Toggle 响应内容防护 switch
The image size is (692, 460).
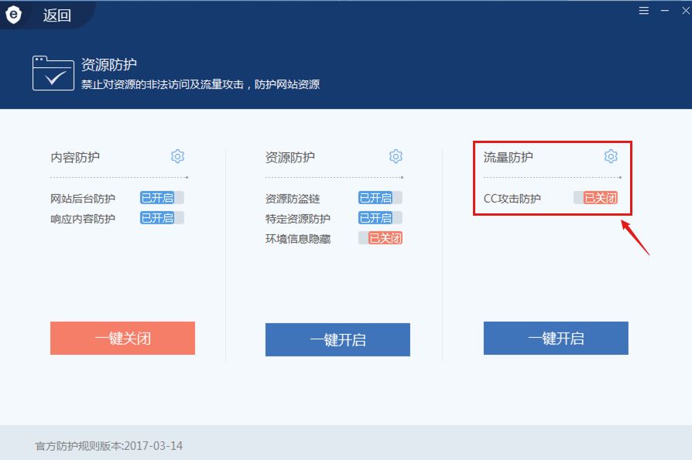[162, 218]
